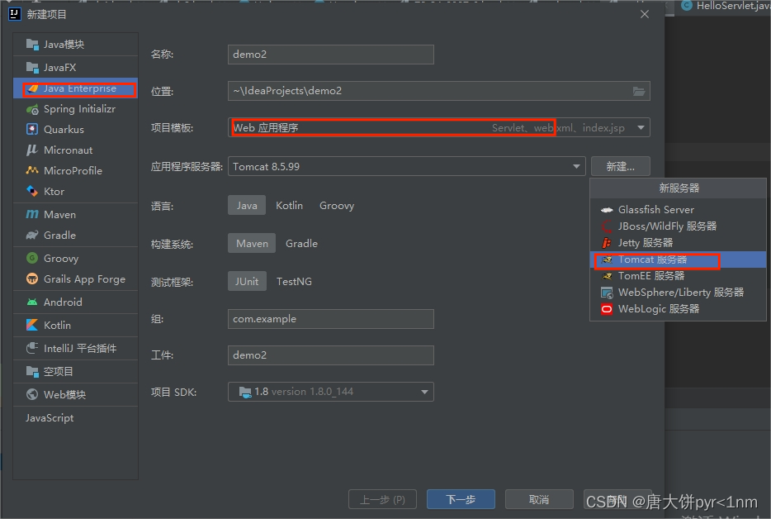Select Spring Initializr project type

(76, 109)
